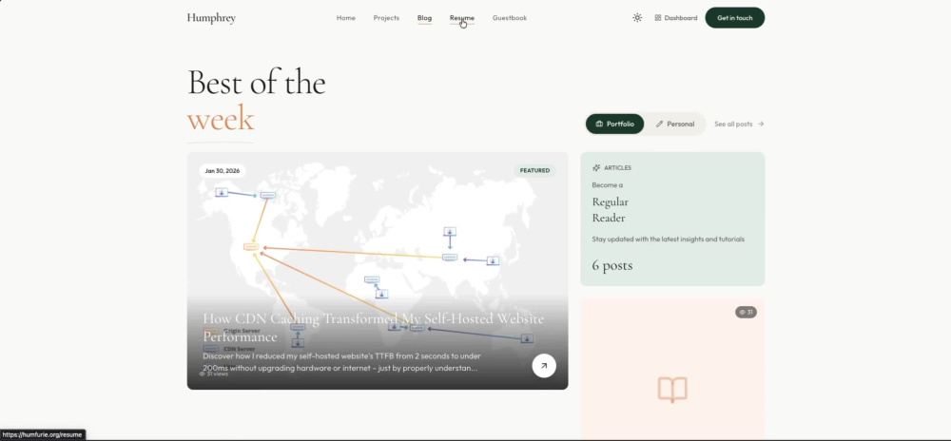Click the 6 posts count text
This screenshot has width=951, height=441.
tap(611, 265)
